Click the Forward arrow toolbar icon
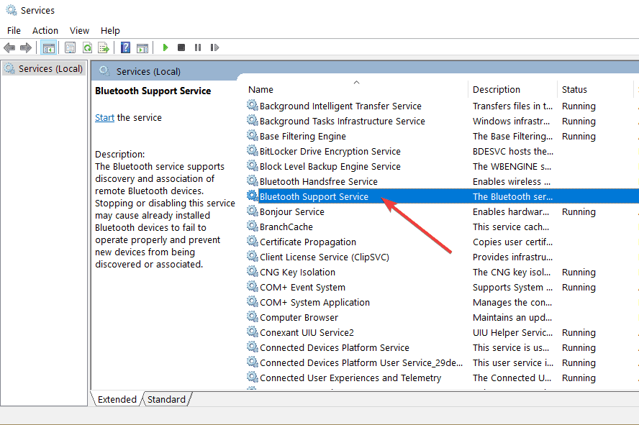 (26, 48)
